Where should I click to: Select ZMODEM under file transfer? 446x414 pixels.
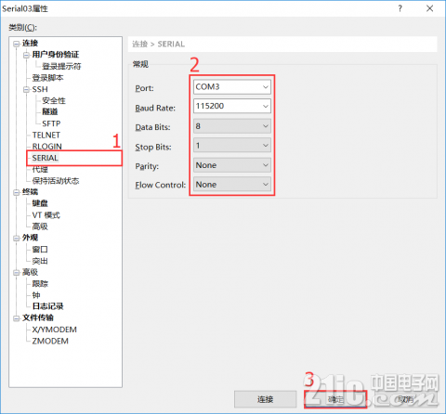[x=50, y=341]
